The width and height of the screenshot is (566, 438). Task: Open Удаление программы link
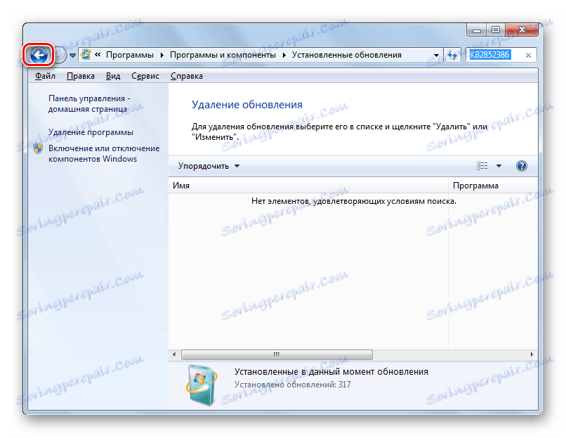(x=91, y=132)
